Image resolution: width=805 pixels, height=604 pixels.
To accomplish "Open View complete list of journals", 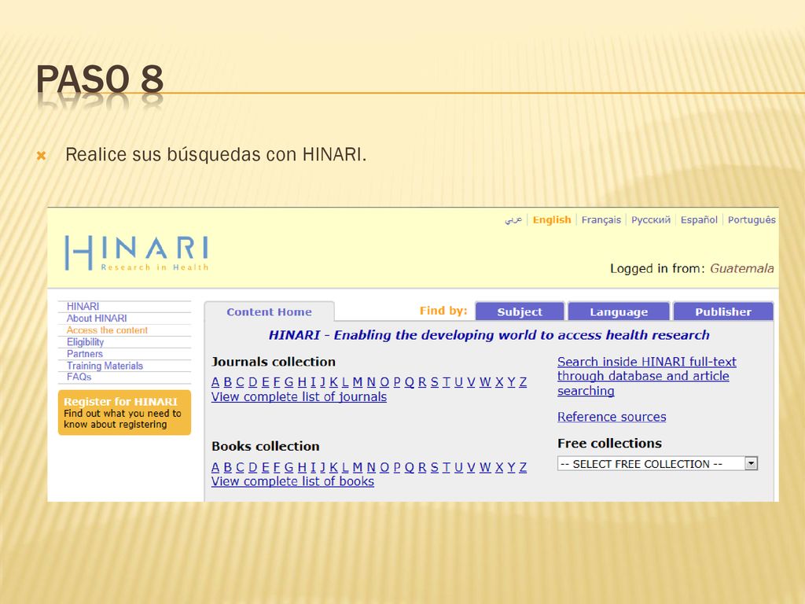I will [299, 397].
